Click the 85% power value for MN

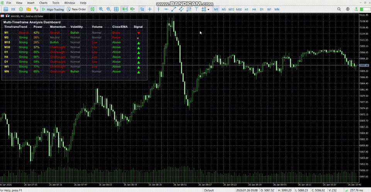pos(36,71)
